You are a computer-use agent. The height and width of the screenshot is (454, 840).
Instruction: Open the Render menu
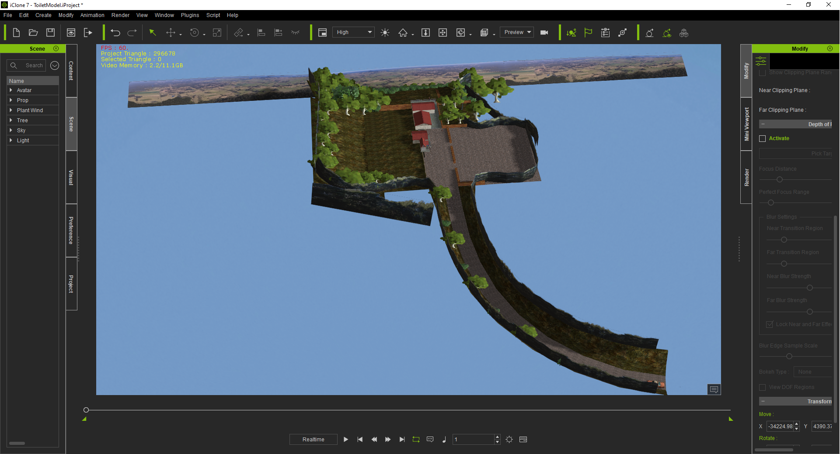120,15
